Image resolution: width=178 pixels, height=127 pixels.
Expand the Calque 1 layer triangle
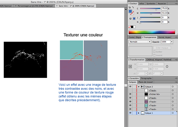(x=139, y=113)
